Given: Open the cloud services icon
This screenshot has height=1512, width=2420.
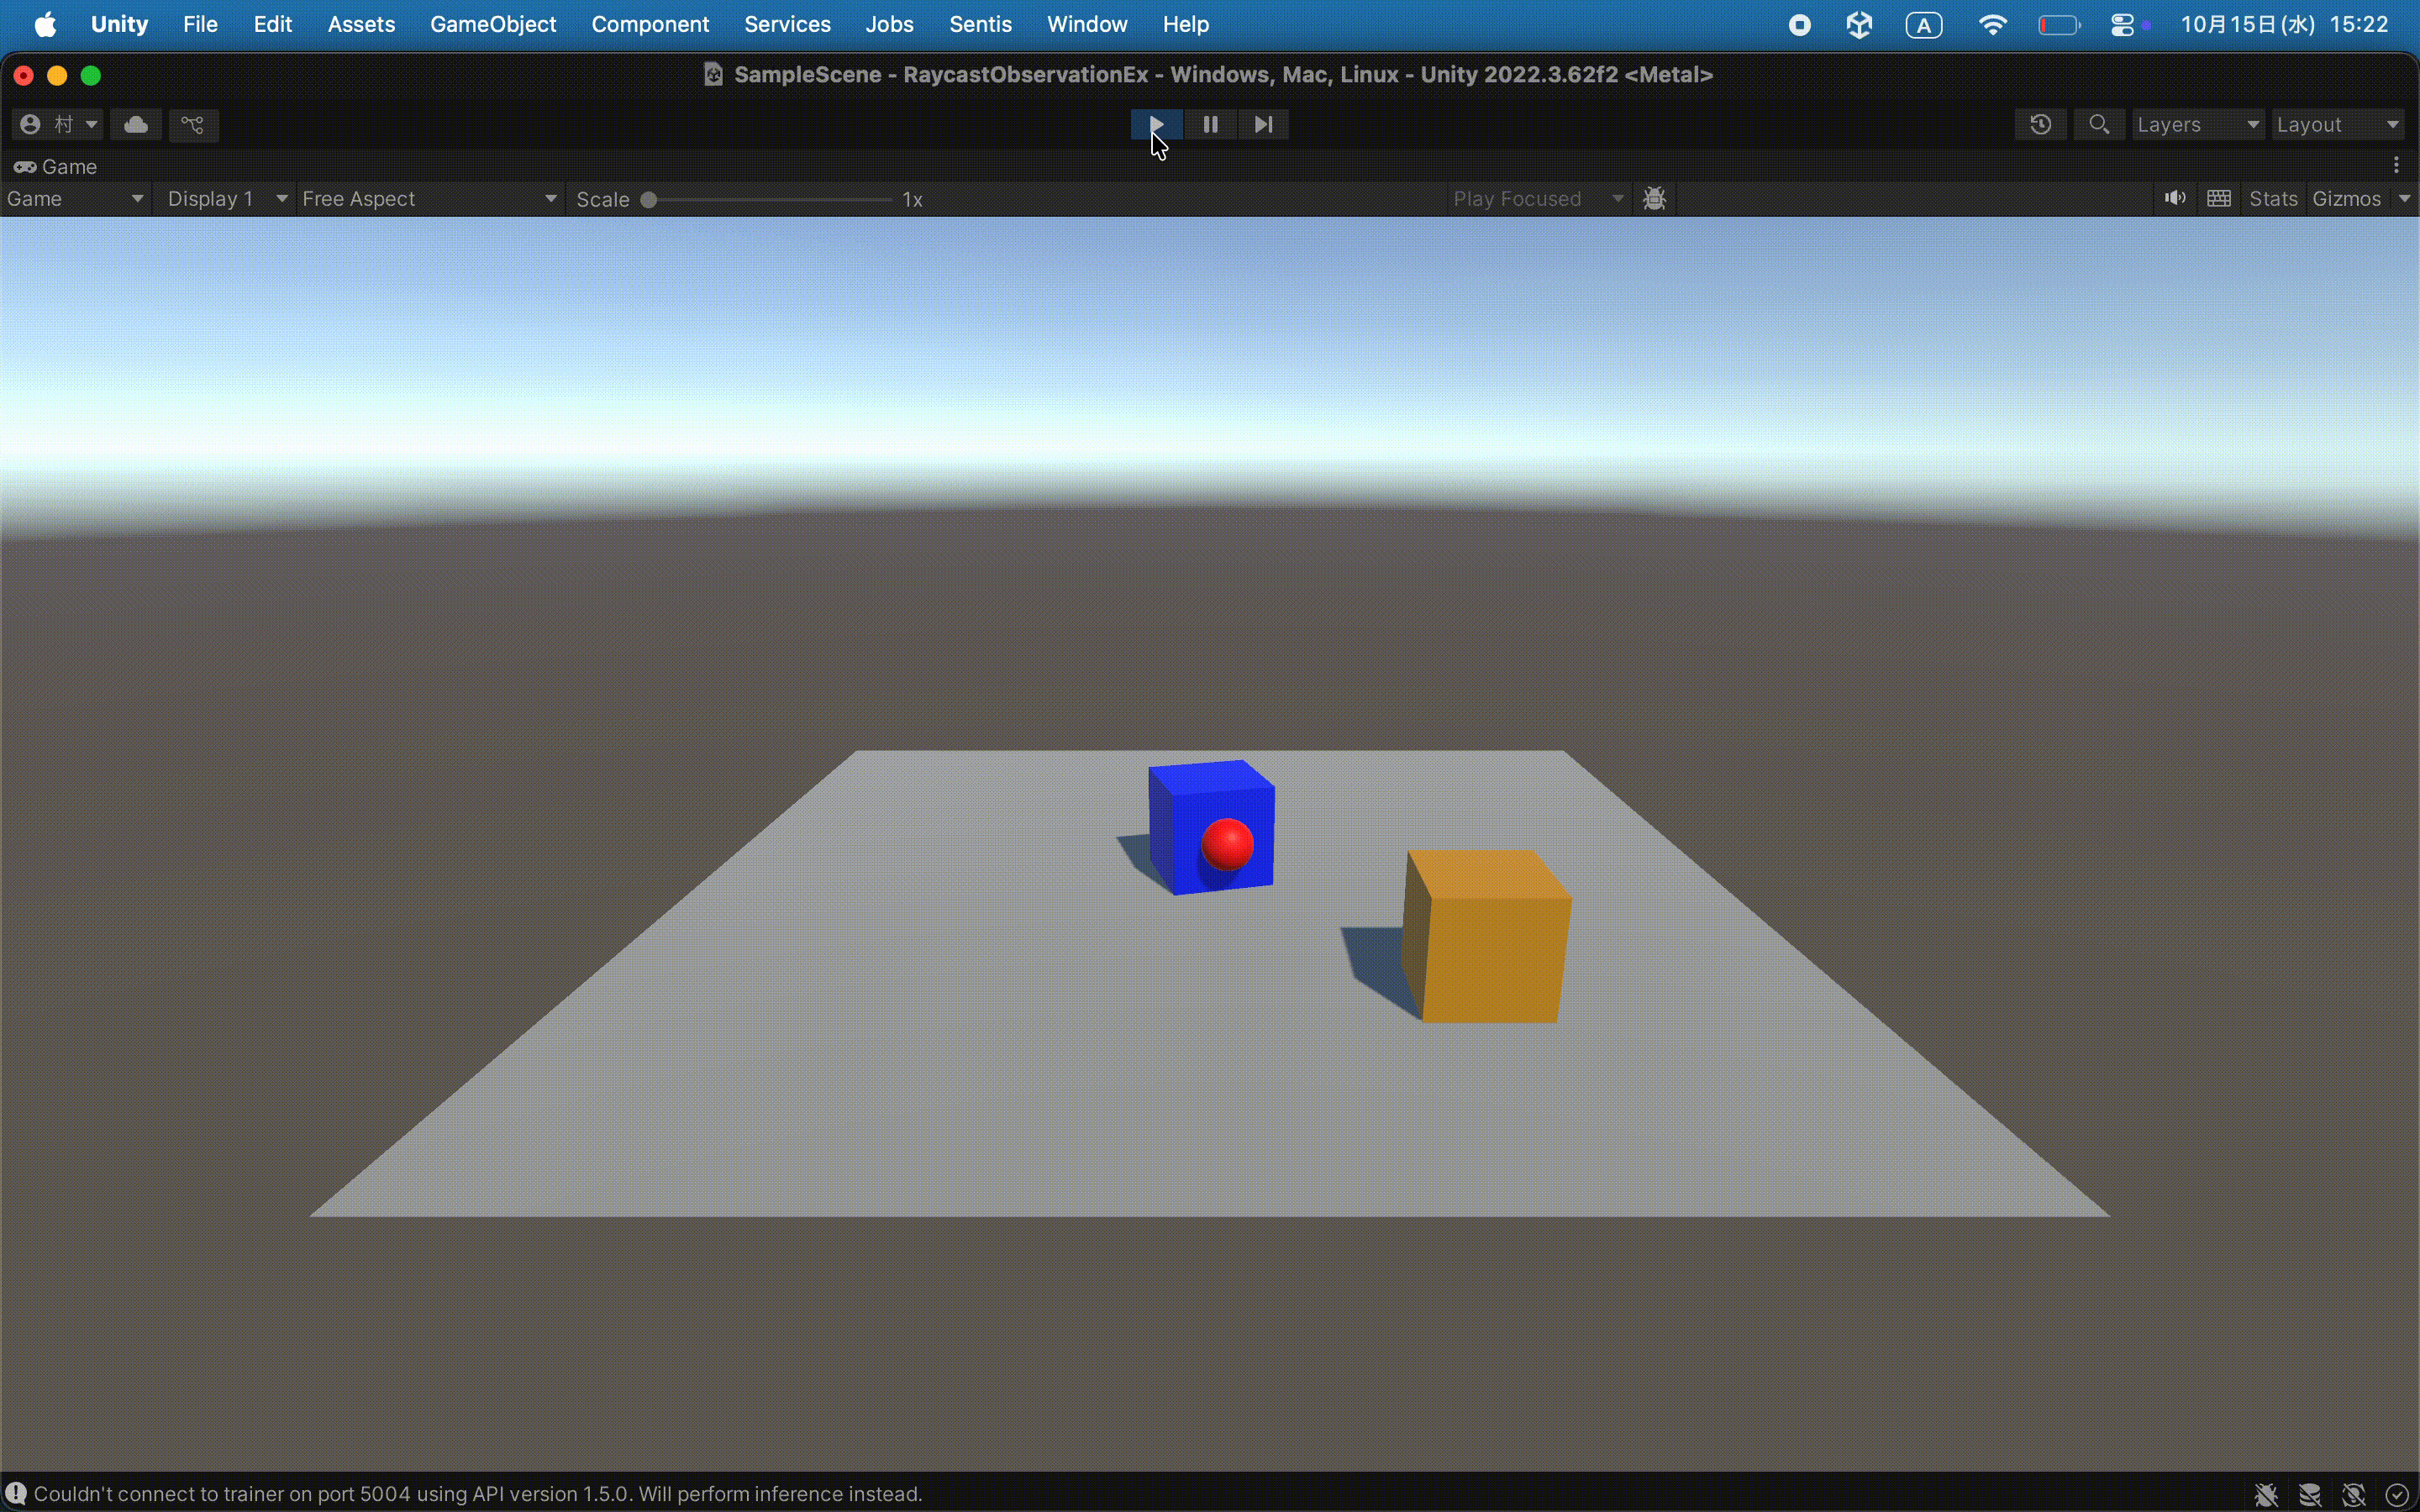Looking at the screenshot, I should coord(136,124).
